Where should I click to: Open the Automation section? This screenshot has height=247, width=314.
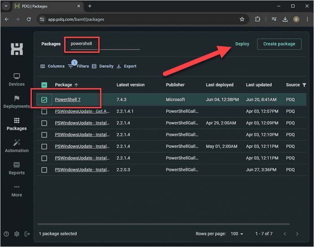[x=17, y=146]
